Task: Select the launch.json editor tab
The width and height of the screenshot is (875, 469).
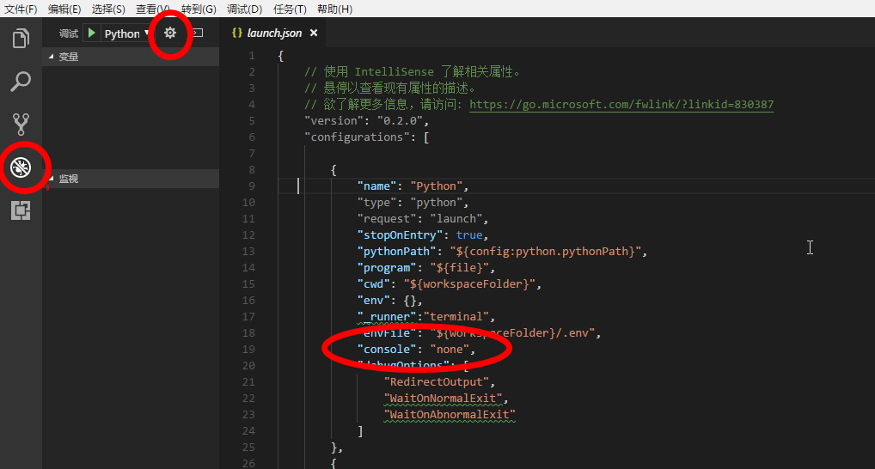Action: (x=274, y=33)
